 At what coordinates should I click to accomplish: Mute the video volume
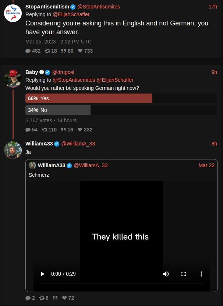(x=166, y=274)
